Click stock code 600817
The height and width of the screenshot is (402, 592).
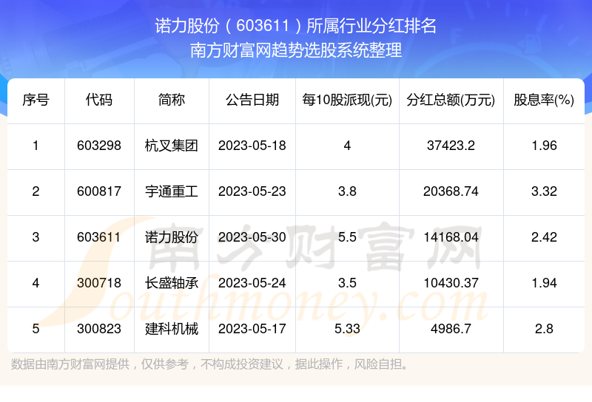pyautogui.click(x=99, y=191)
